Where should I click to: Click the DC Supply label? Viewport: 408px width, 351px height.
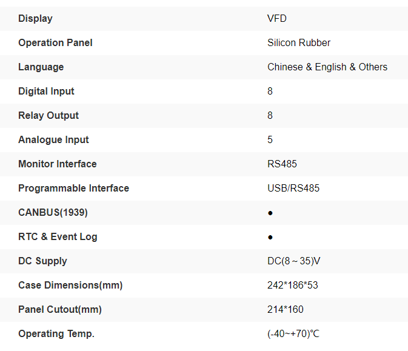42,261
